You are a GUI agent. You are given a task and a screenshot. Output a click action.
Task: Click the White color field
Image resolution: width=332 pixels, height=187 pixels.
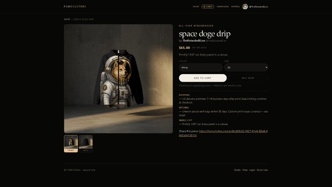tap(201, 67)
